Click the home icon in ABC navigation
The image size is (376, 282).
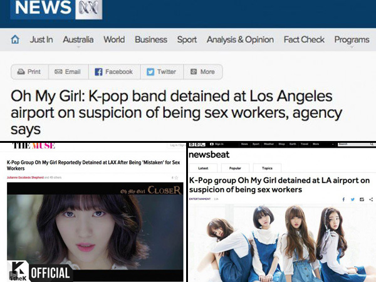(x=15, y=39)
